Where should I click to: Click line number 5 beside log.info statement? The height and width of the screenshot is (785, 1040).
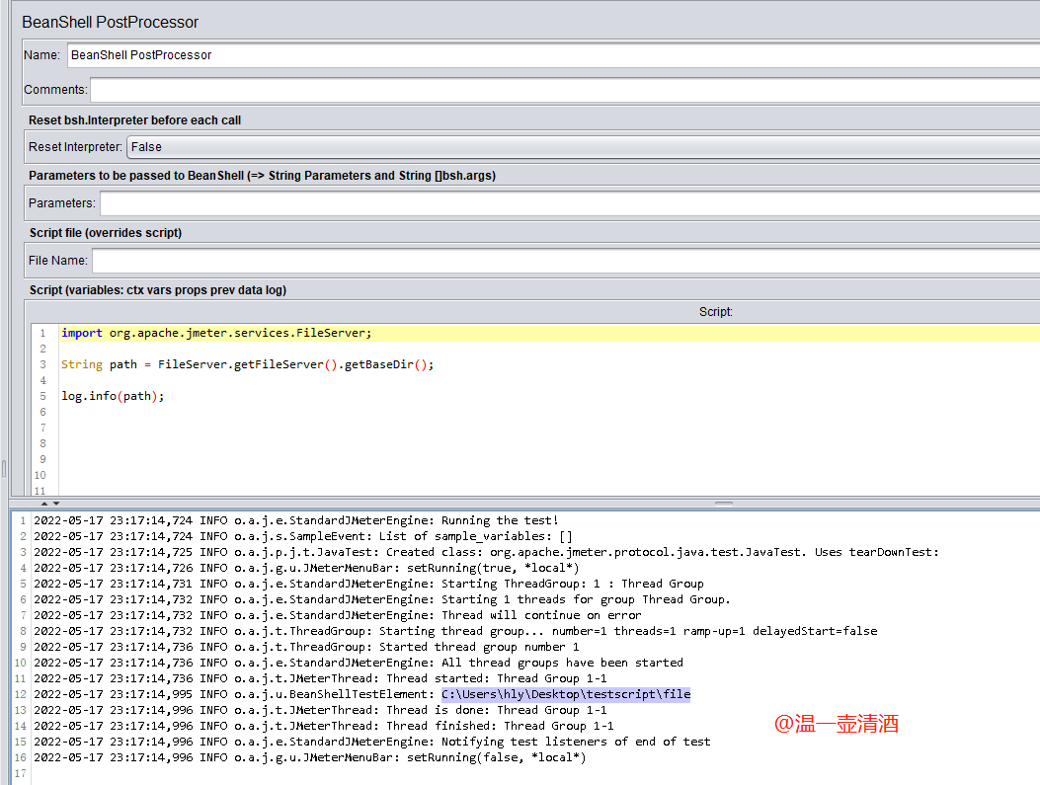click(42, 394)
